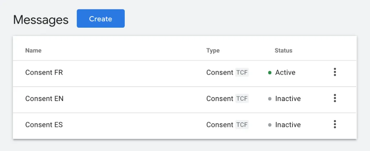
Task: Click the Inactive status label for Consent EN
Action: [288, 99]
